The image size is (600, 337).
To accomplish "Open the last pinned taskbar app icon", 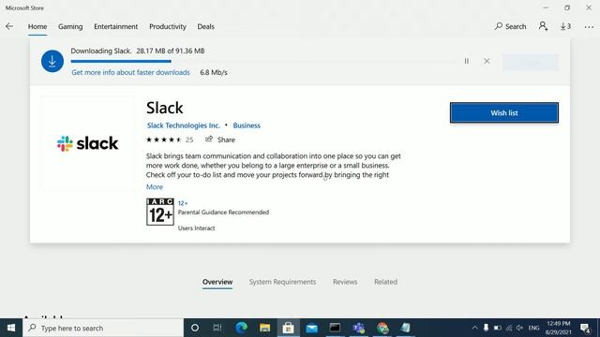I will [x=406, y=328].
